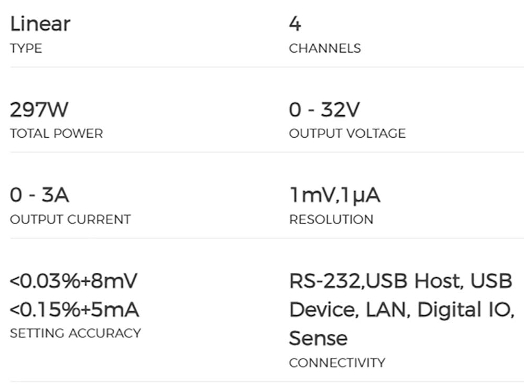Viewport: 524px width, 384px height.
Task: Select the TYPE label text
Action: click(x=26, y=49)
